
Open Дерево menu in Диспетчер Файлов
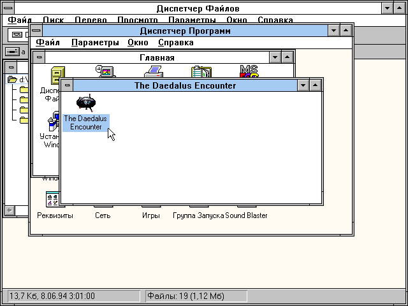point(91,20)
